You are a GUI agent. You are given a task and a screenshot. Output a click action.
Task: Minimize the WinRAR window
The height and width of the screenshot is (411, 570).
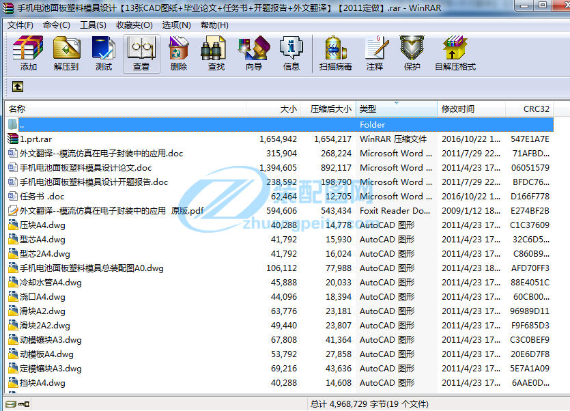[x=524, y=5]
